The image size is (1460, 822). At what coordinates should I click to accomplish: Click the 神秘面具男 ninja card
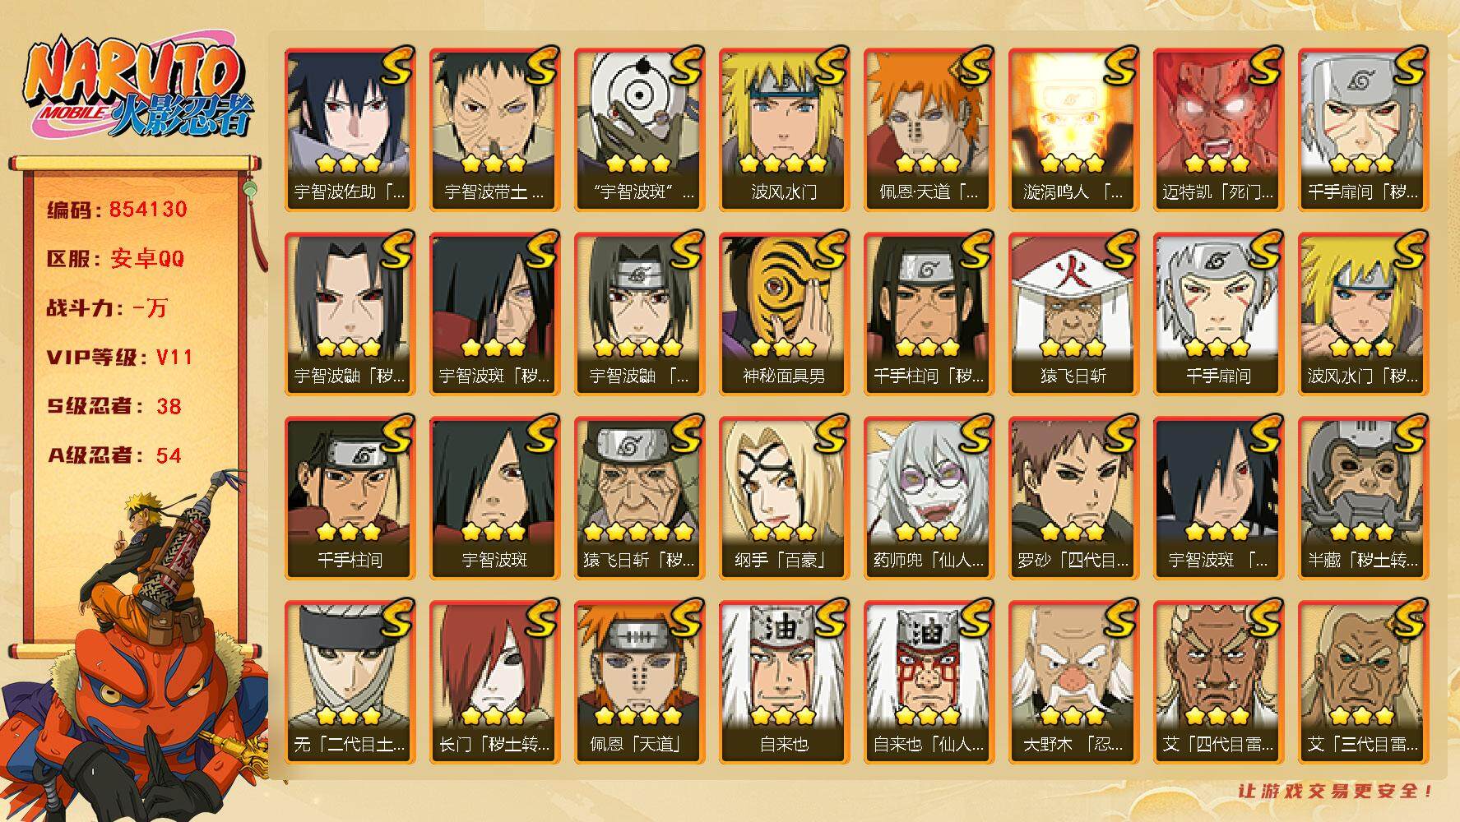(x=784, y=314)
